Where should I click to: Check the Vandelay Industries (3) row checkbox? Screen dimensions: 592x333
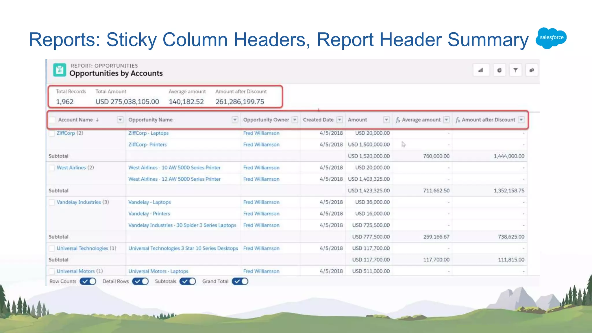(x=52, y=202)
